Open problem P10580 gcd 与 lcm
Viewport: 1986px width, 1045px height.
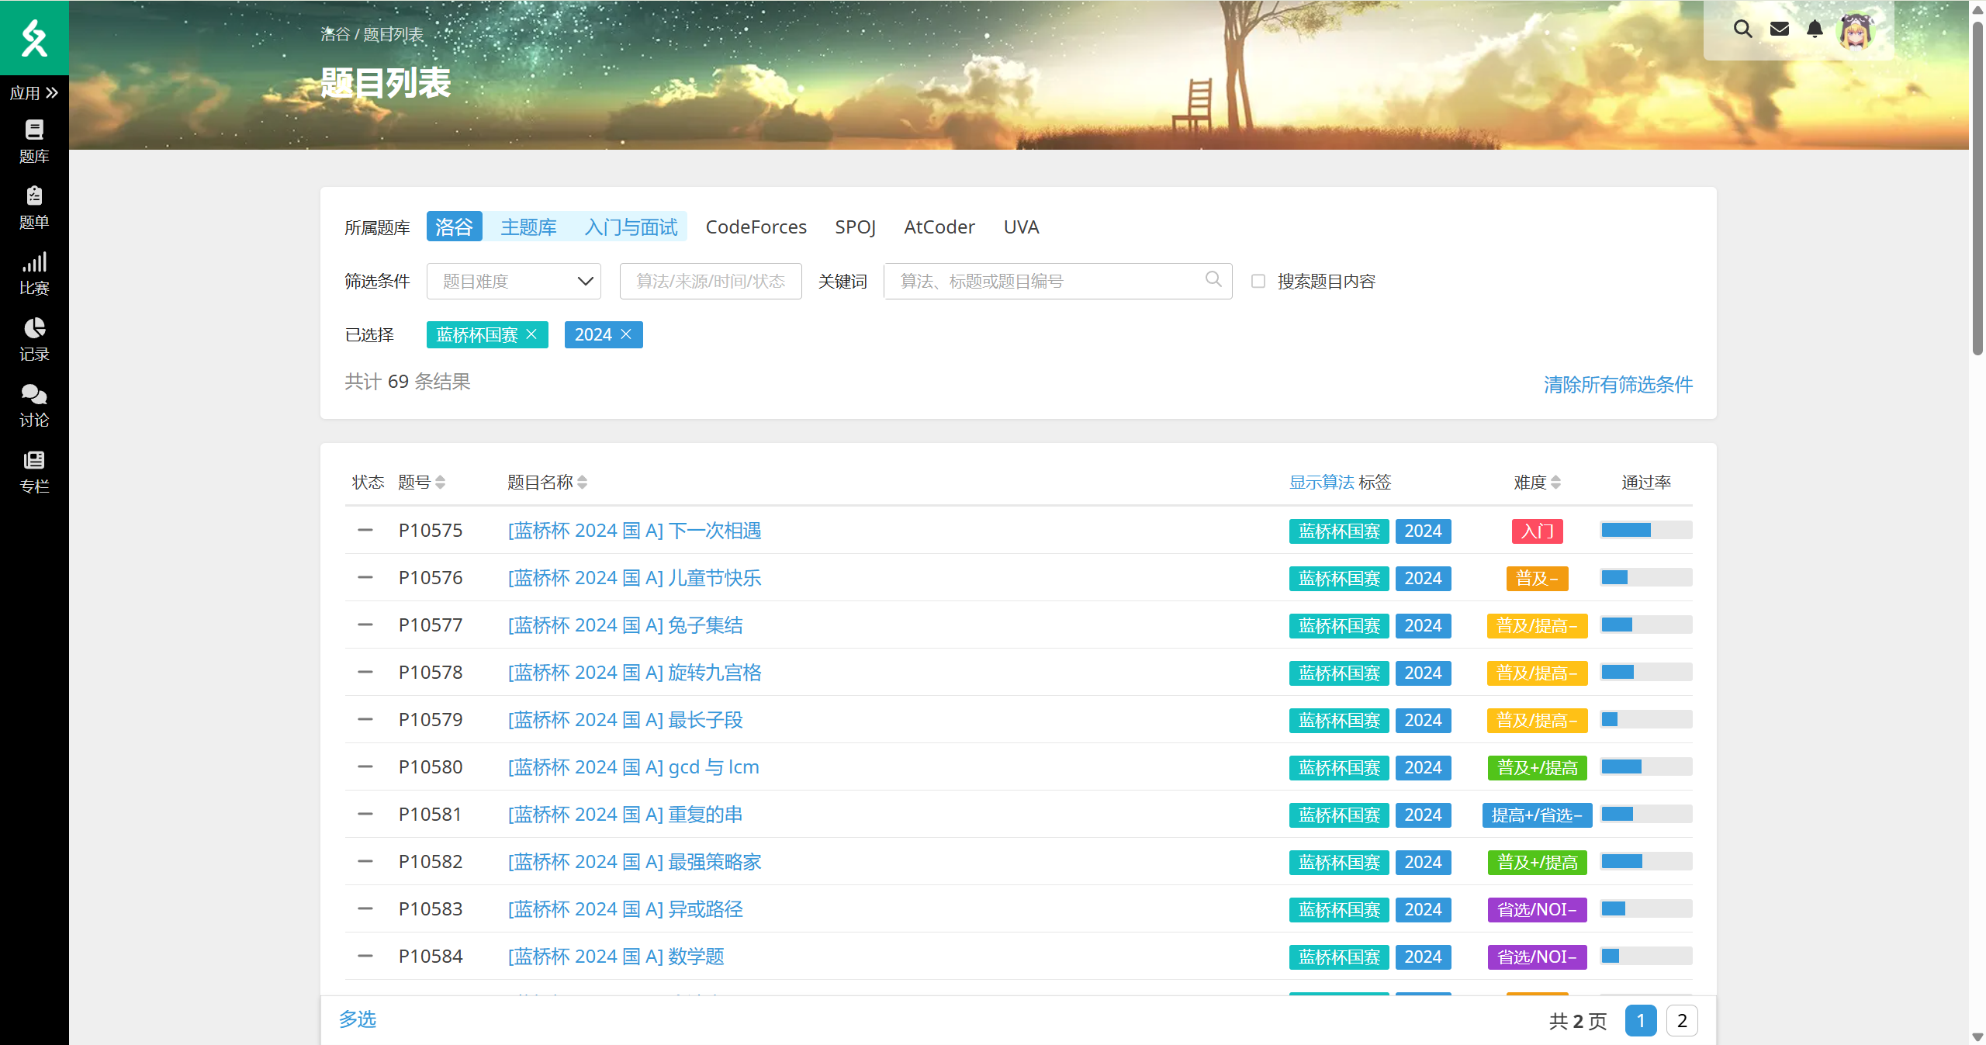pos(633,767)
